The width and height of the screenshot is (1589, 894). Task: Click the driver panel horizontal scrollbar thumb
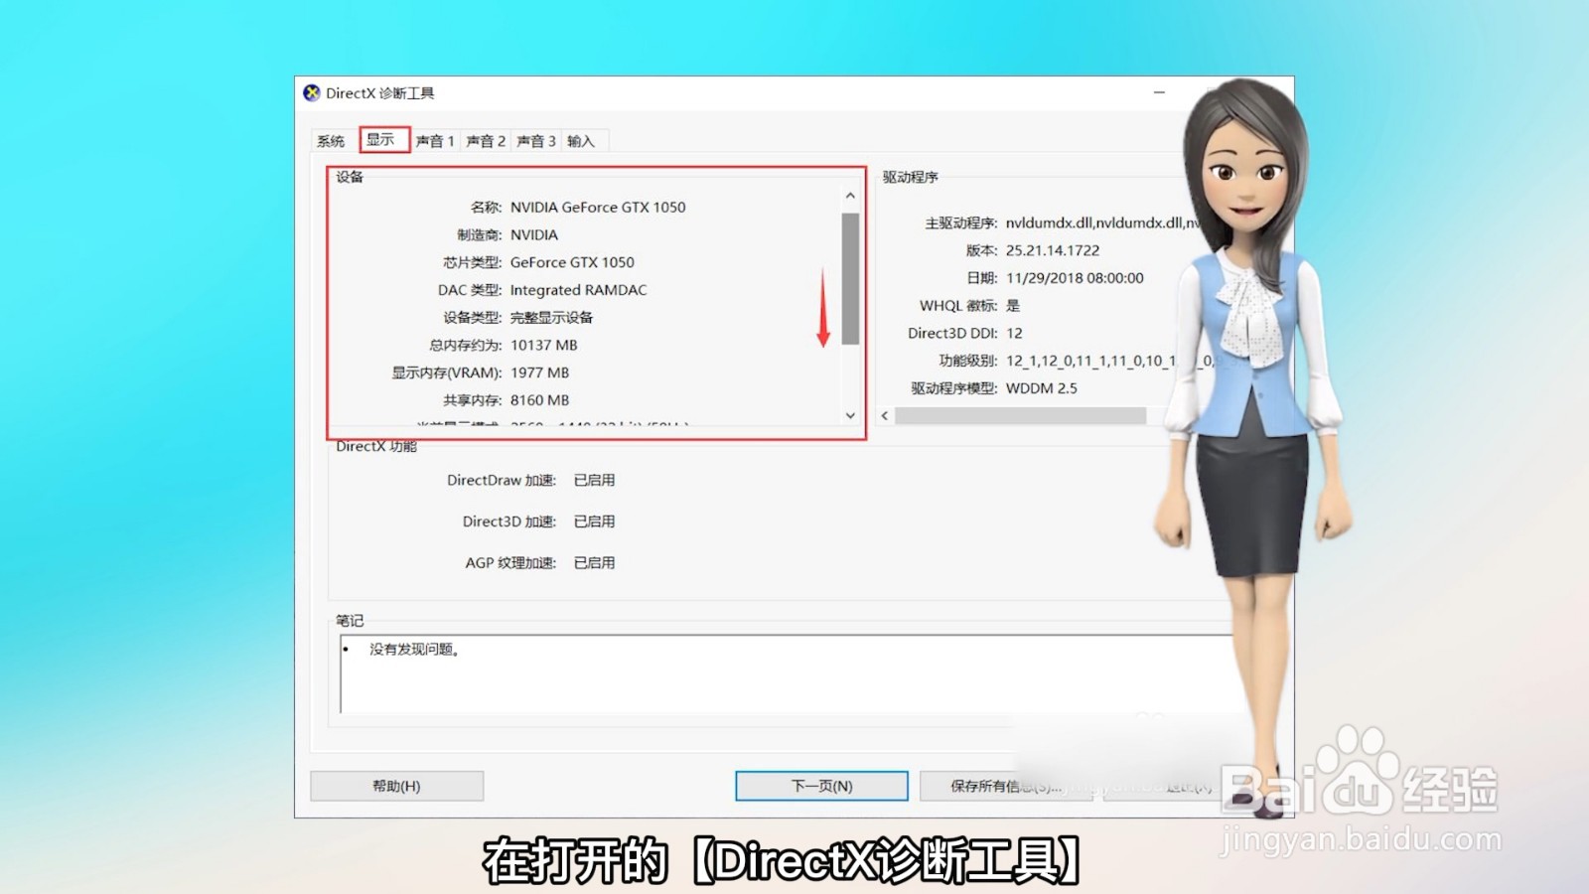pos(1020,415)
